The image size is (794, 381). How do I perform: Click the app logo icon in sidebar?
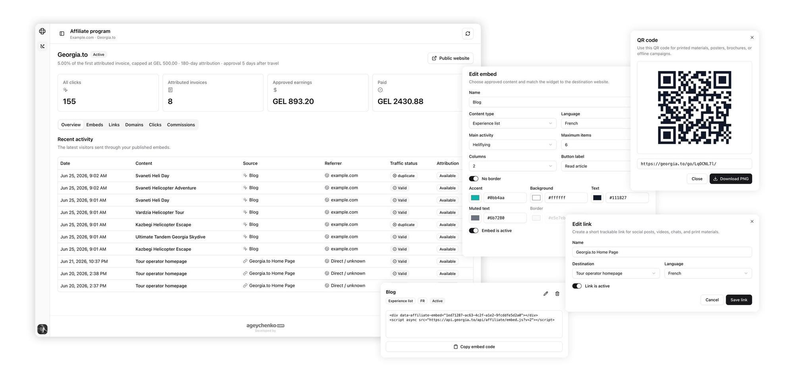pos(42,31)
